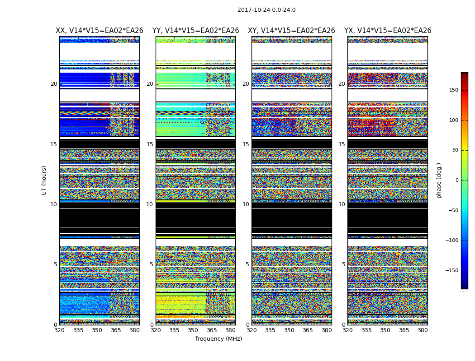Click the frequency (MHz) x-axis label
This screenshot has width=475, height=361.
[218, 339]
